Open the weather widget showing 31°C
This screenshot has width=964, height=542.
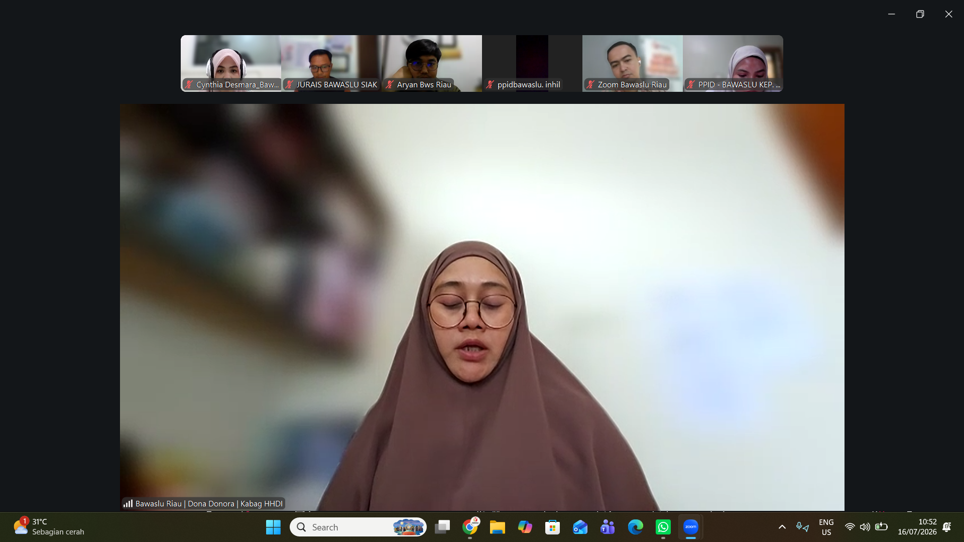49,527
